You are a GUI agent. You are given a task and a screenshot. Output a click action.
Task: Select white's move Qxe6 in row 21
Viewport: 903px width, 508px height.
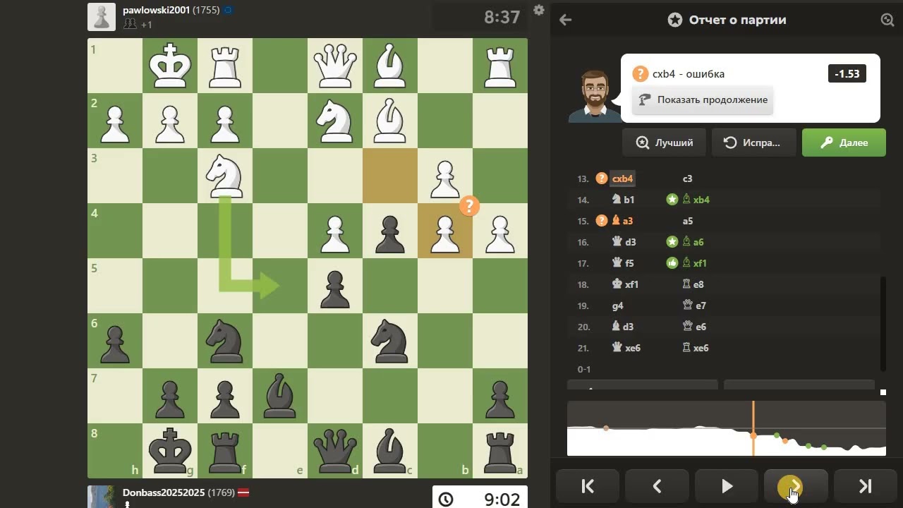[x=626, y=348]
